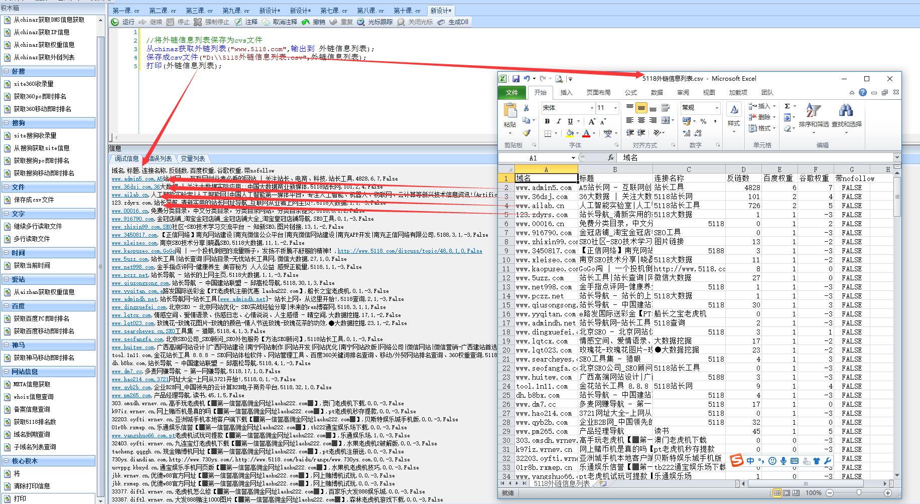Toggle bold formatting in Excel ribbon
920x504 pixels.
(x=547, y=121)
